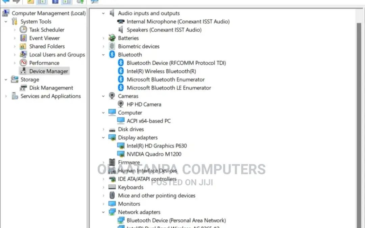Select Disk Management in left tree
This screenshot has width=365, height=228.
51,88
